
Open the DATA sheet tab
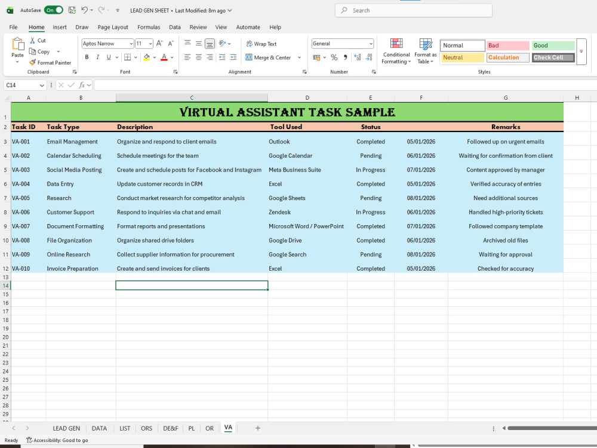point(99,428)
